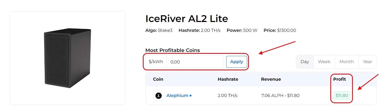Image resolution: width=386 pixels, height=112 pixels.
Task: Click the Revenue column header
Action: pyautogui.click(x=271, y=79)
